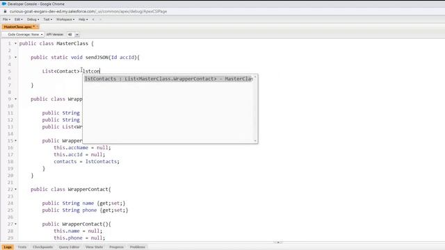Click 'phone' property on line 25
Viewport: 445px width, 250px height.
point(90,210)
